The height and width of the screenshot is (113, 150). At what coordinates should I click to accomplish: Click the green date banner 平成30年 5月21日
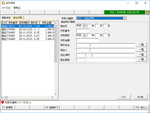(125, 12)
